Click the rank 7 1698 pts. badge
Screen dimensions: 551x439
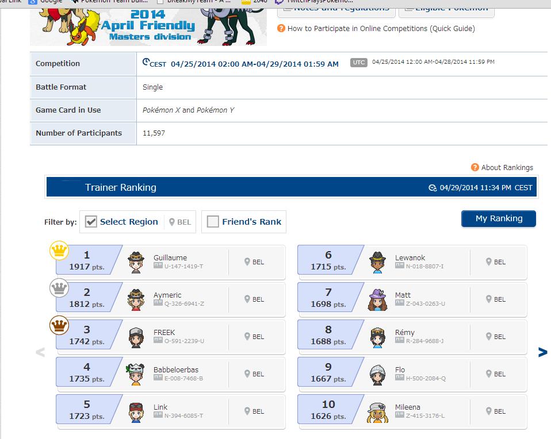(331, 297)
